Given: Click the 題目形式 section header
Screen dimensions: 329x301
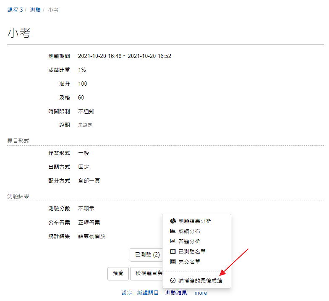Looking at the screenshot, I should 18,141.
